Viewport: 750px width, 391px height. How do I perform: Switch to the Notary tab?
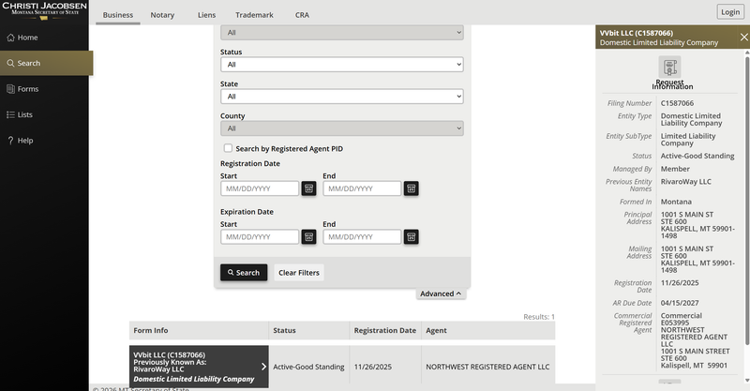pyautogui.click(x=162, y=15)
